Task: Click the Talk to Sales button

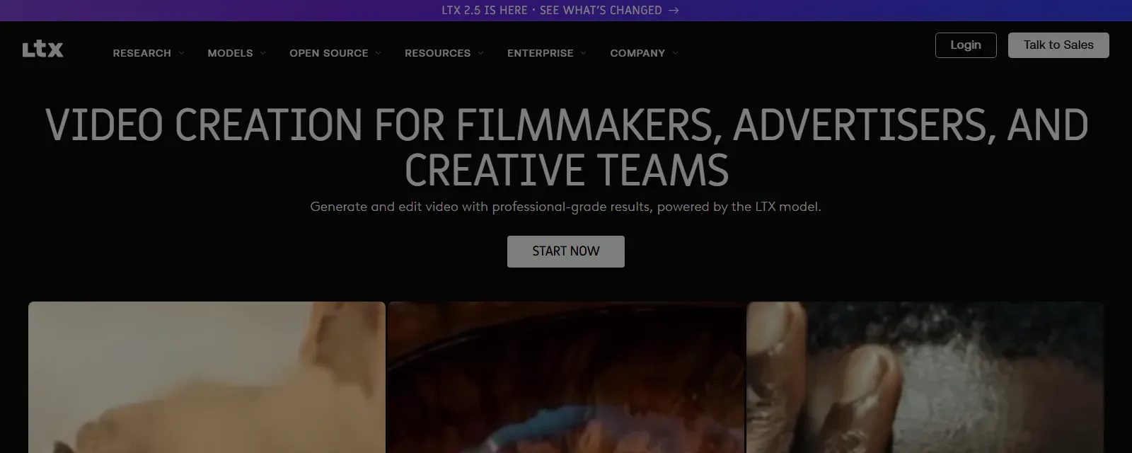Action: [x=1058, y=45]
